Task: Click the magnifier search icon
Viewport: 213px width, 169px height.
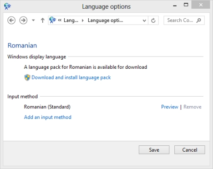Action: (198, 20)
